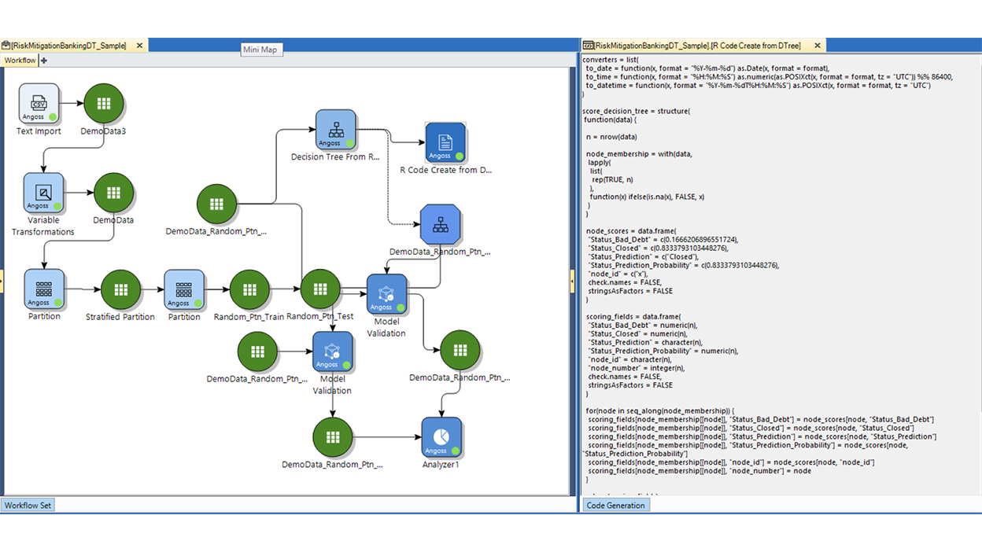
Task: Click the Workflow Set button
Action: 28,505
